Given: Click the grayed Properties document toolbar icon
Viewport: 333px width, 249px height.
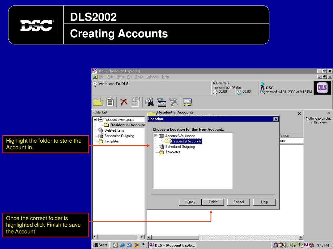Looking at the screenshot, I should tap(136, 102).
